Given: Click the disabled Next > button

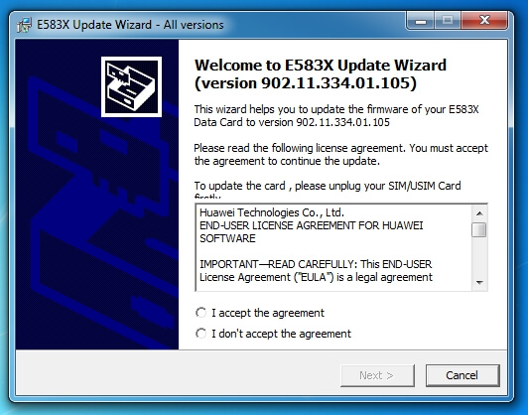Looking at the screenshot, I should [377, 375].
